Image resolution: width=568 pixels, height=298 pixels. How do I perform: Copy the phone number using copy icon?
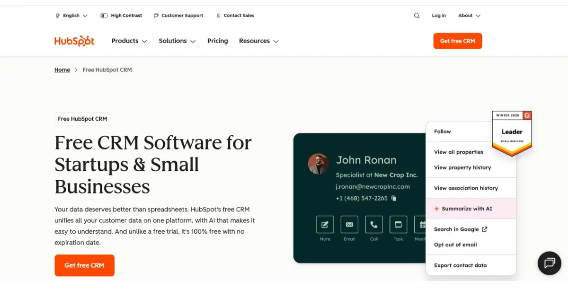click(x=394, y=199)
